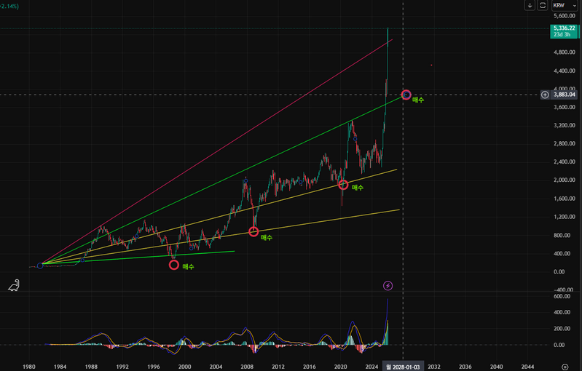The height and width of the screenshot is (371, 582).
Task: Click the 2,000.00 label on the price axis
Action: point(562,180)
